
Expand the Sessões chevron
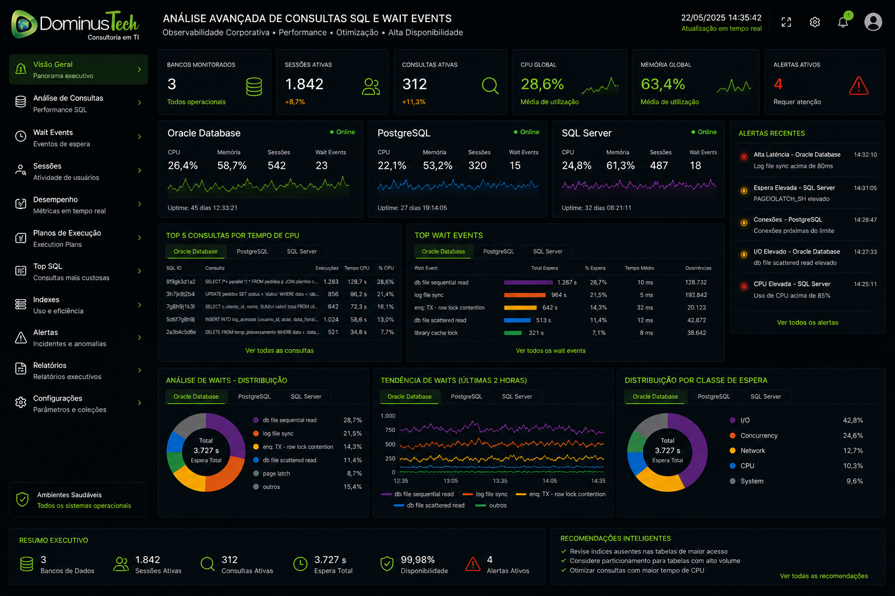tap(139, 171)
